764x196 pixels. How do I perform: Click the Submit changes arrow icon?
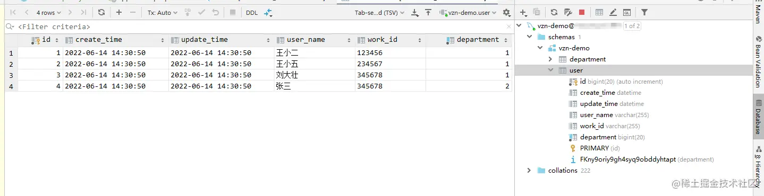[x=188, y=12]
